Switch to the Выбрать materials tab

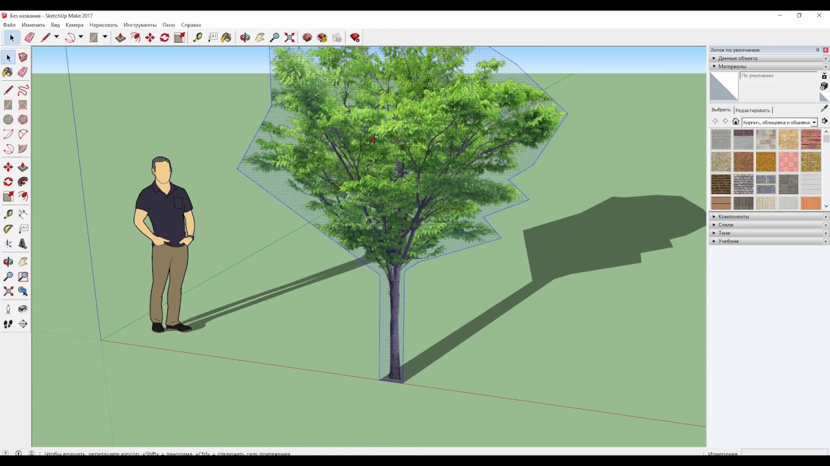(x=721, y=110)
